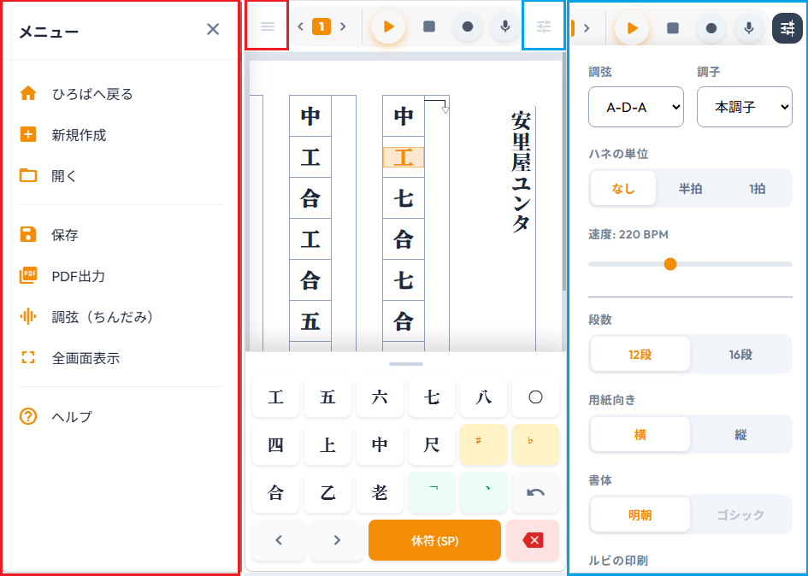Go to previous page left of page 1
This screenshot has height=576, width=808.
pos(301,26)
